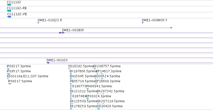Viewport: 213px width, 110px height.
Task: Click the DME1-009M05.F triangle marker
Action: pos(142,23)
